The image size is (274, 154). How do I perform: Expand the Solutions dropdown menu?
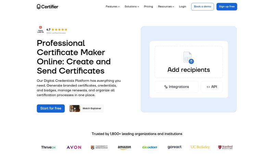pos(132,7)
